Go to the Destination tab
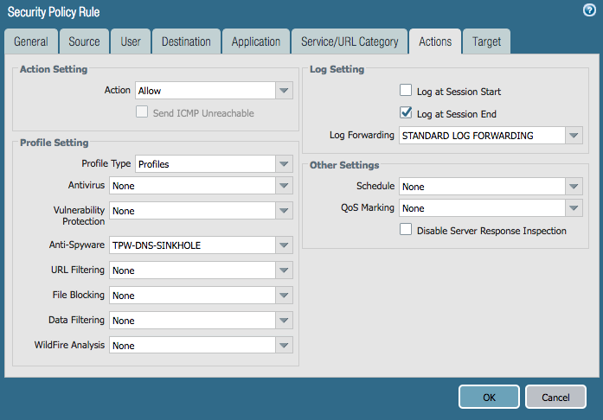Viewport: 603px width, 420px height. pos(186,41)
